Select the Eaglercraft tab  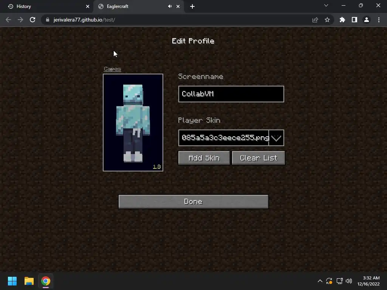[138, 6]
